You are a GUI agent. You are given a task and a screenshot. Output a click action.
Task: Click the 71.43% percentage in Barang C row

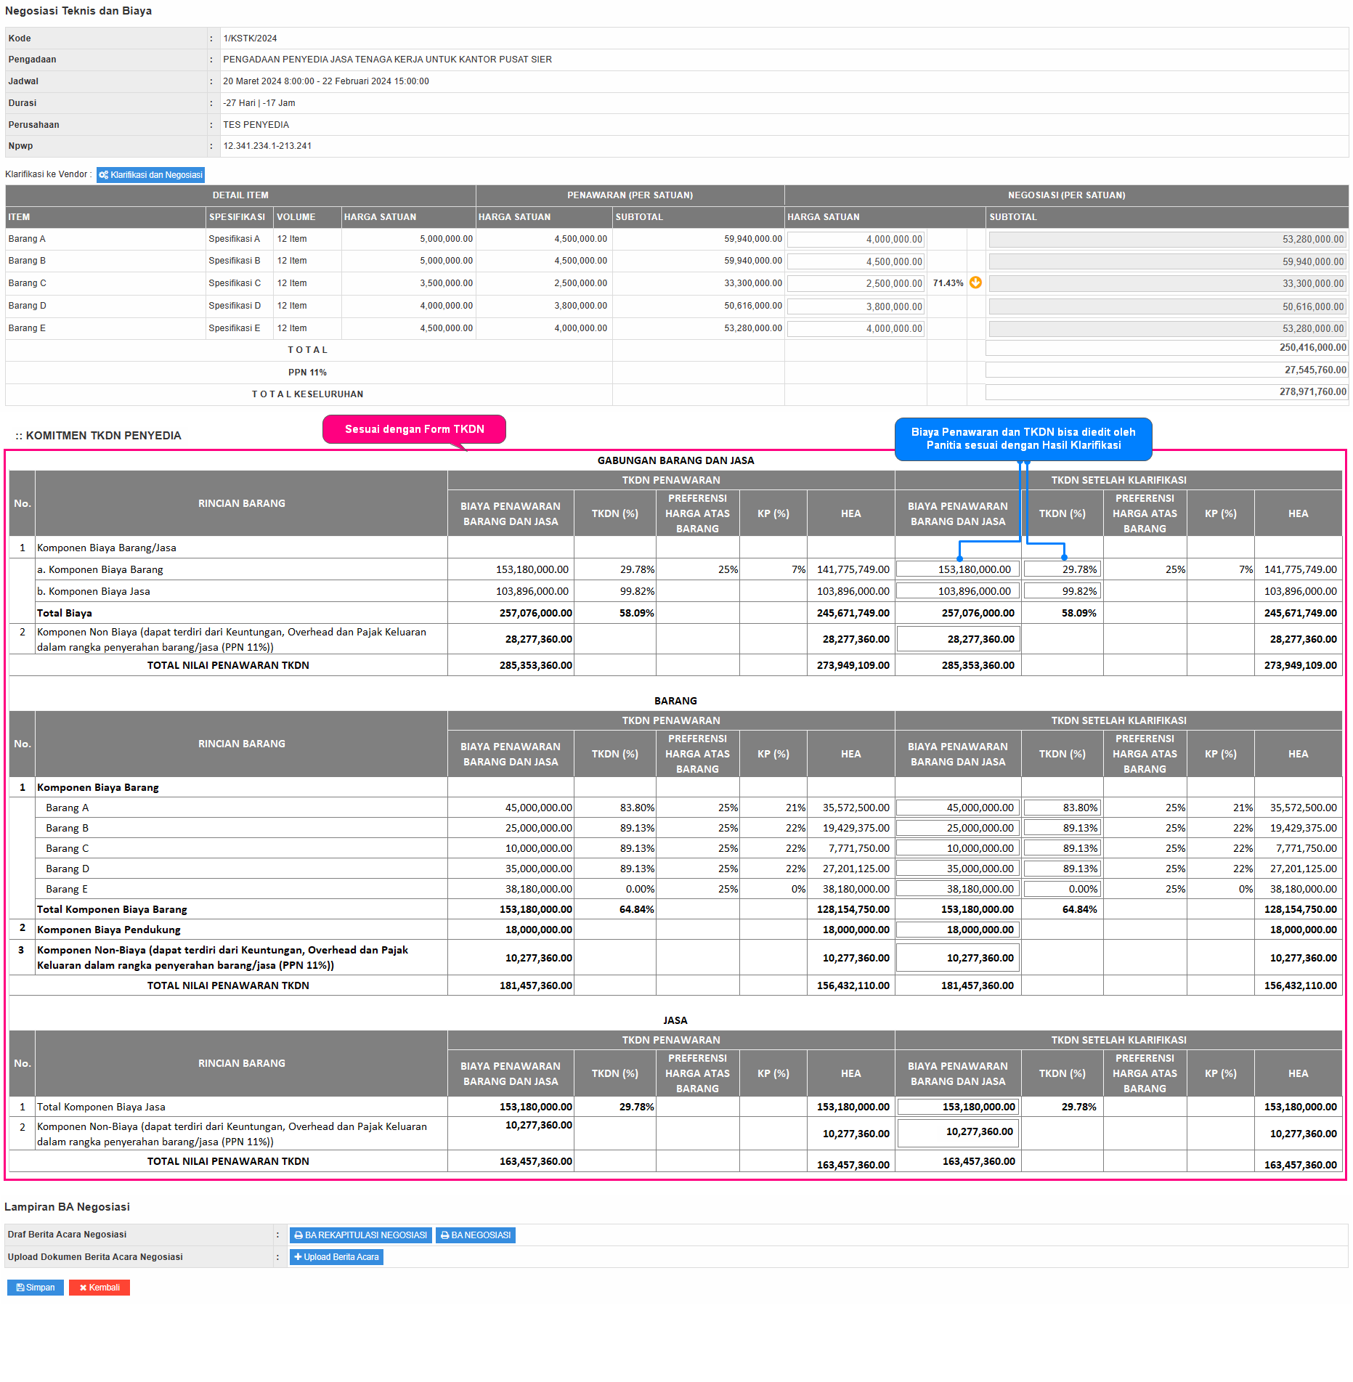click(948, 283)
